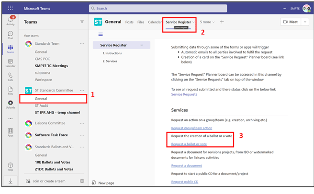Open the Calls icon
The height and width of the screenshot is (194, 314).
coord(10,77)
